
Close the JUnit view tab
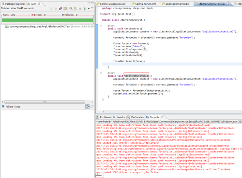(x=39, y=3)
